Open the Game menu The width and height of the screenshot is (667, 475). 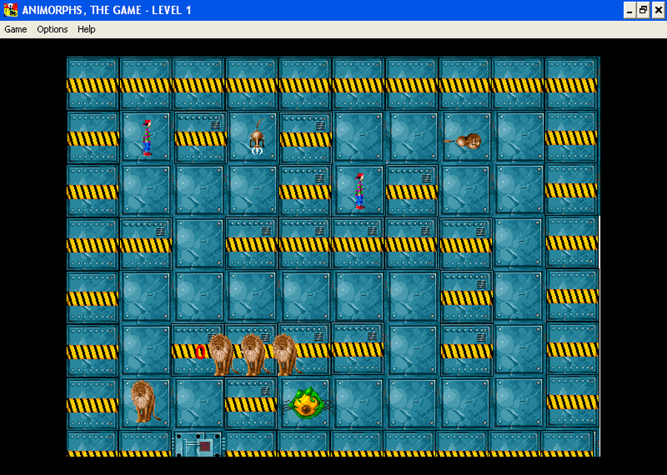click(15, 29)
